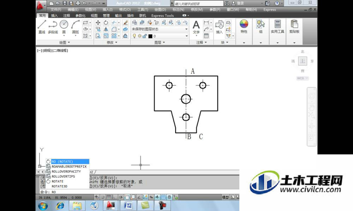Click the Model (模型) space button
The image size is (353, 211).
(x=225, y=197)
